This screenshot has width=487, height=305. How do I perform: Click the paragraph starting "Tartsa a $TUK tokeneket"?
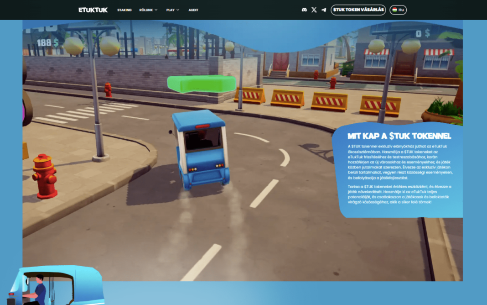coord(399,195)
